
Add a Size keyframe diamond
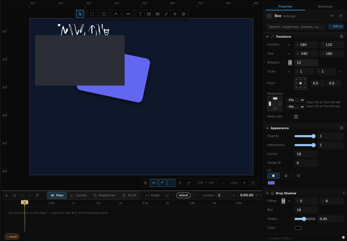point(289,54)
